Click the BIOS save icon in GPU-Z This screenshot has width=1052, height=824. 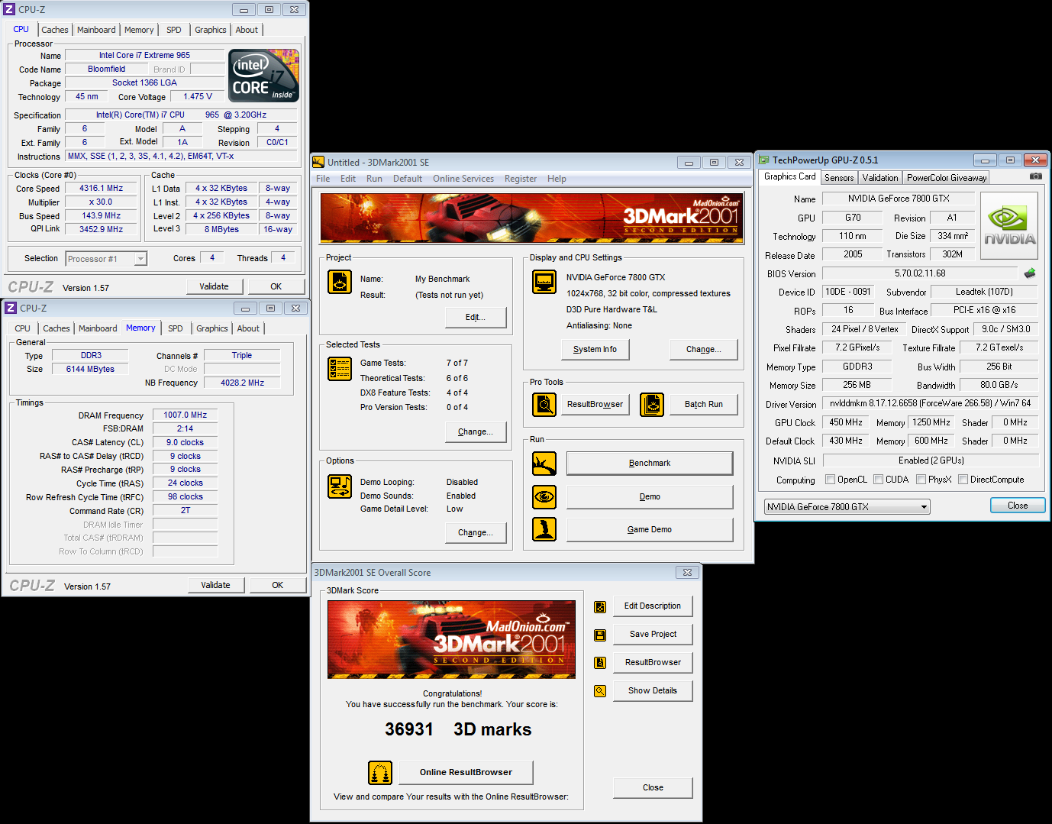[x=1030, y=273]
